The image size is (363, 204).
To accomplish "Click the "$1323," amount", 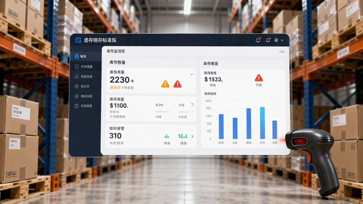I will [x=213, y=80].
